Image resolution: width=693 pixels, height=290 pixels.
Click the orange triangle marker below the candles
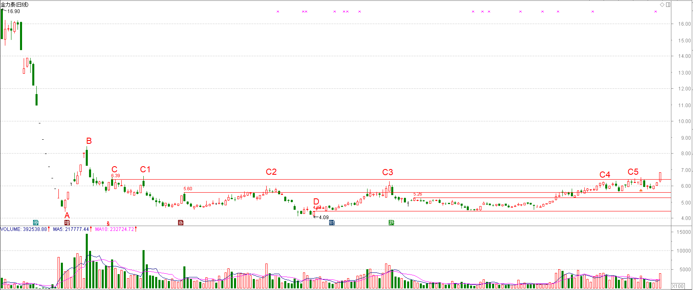641,190
